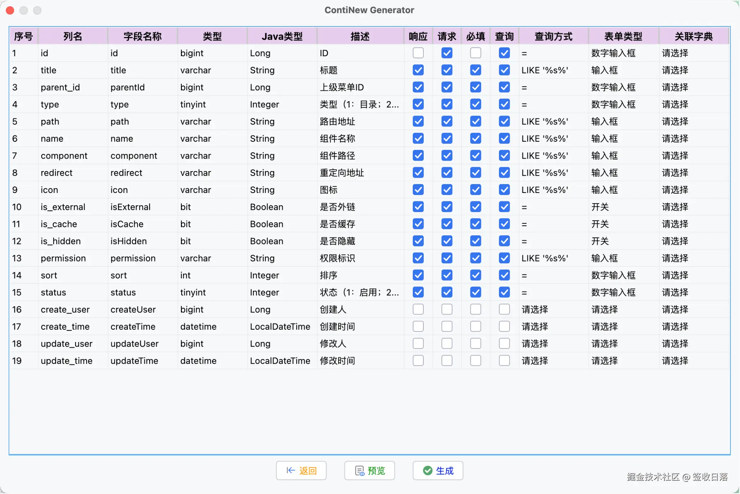Screen dimensions: 740x494
Task: Enable the 查询 checkbox for create_time row
Action: point(504,326)
